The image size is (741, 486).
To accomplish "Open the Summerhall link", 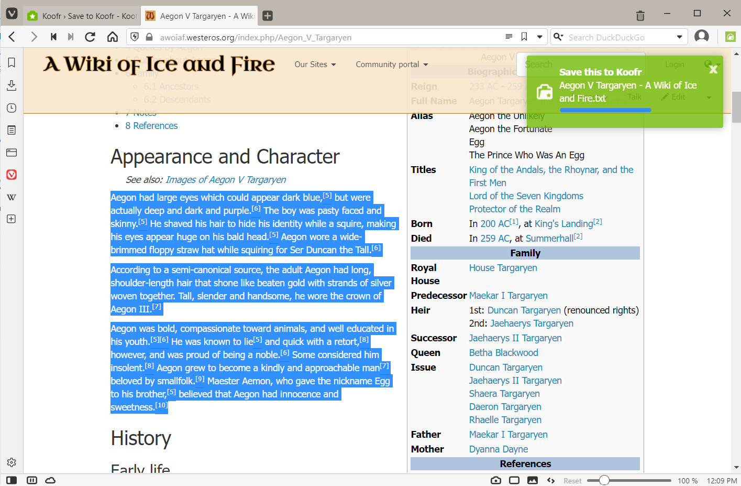I will coord(549,239).
